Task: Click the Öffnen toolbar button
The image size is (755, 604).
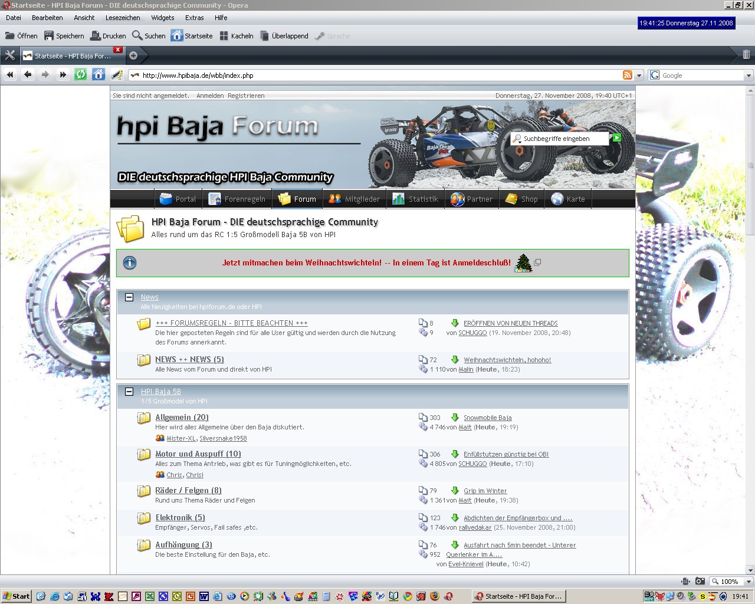Action: (x=21, y=36)
